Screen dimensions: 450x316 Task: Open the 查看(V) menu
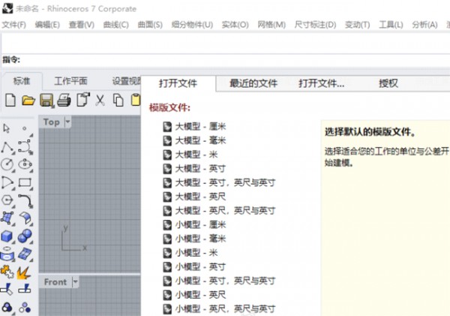[x=82, y=25]
